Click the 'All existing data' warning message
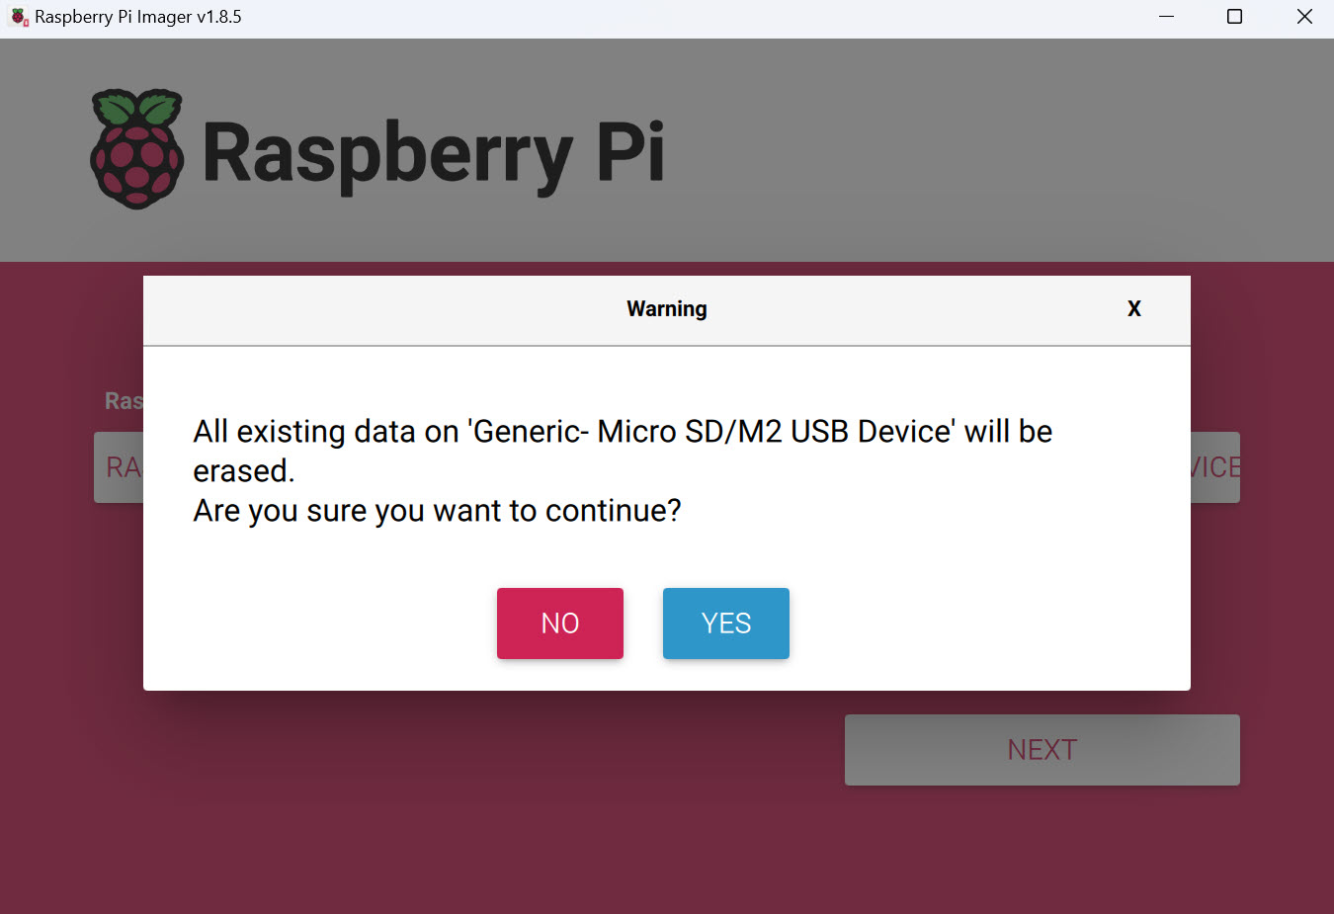 coord(623,452)
